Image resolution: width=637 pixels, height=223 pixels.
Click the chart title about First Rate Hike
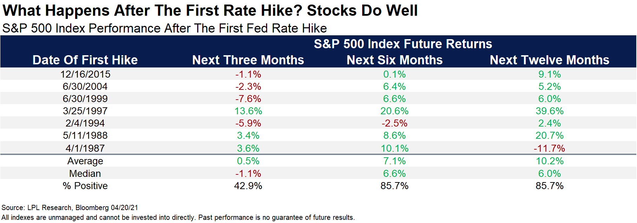point(210,10)
